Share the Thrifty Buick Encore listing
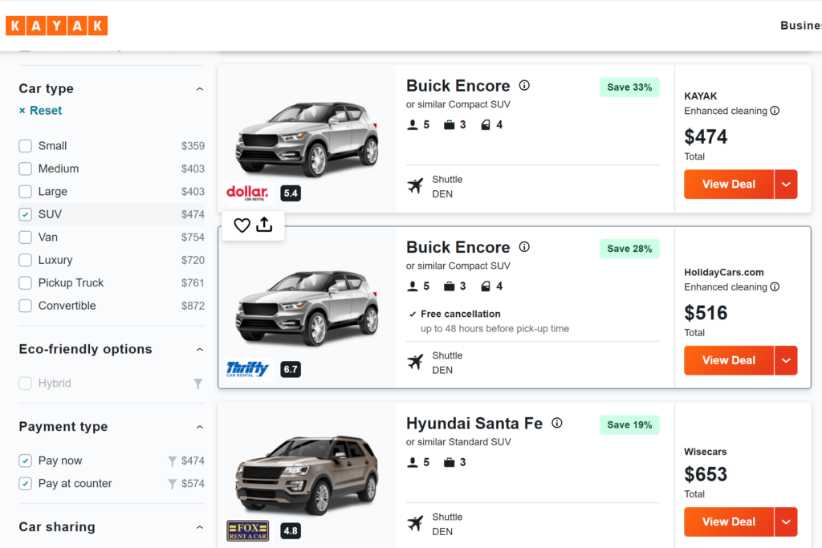The image size is (822, 548). pos(264,225)
